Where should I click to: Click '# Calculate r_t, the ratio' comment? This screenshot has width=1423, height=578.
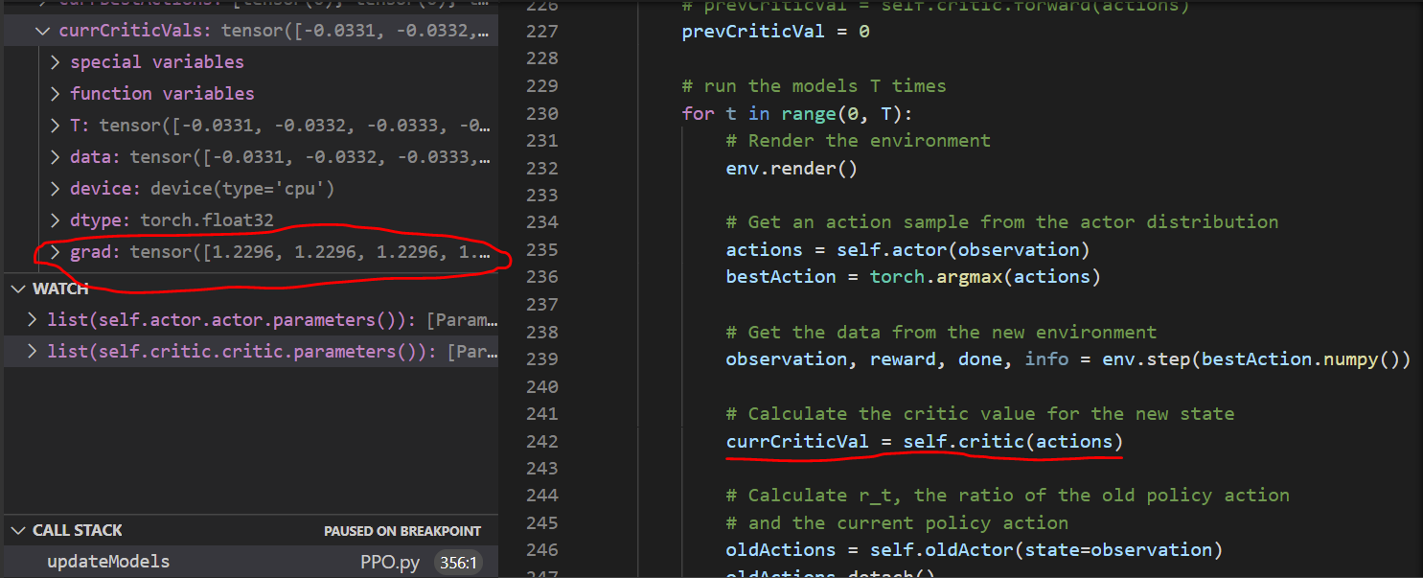point(1007,496)
